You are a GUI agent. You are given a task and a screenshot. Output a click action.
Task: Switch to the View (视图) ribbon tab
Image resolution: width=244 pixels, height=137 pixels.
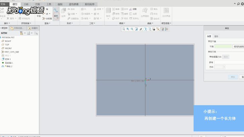pyautogui.click(x=60, y=4)
